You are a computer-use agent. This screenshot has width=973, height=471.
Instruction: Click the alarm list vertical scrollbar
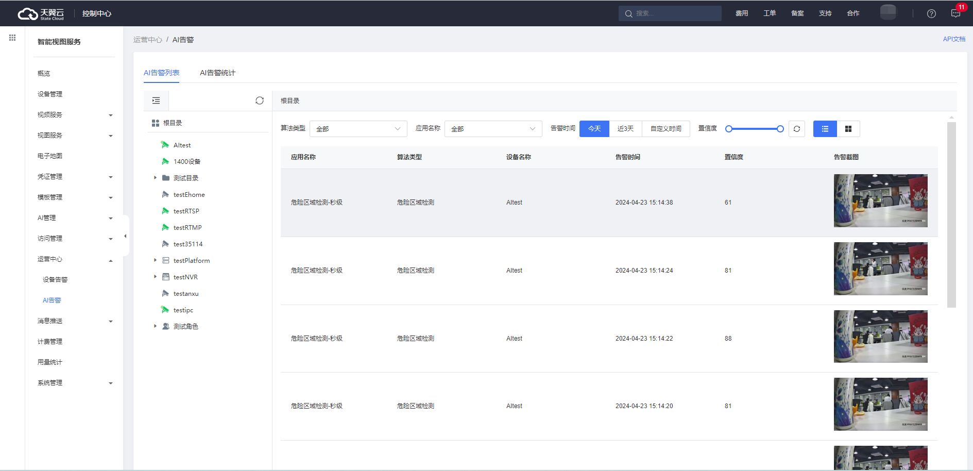click(951, 214)
